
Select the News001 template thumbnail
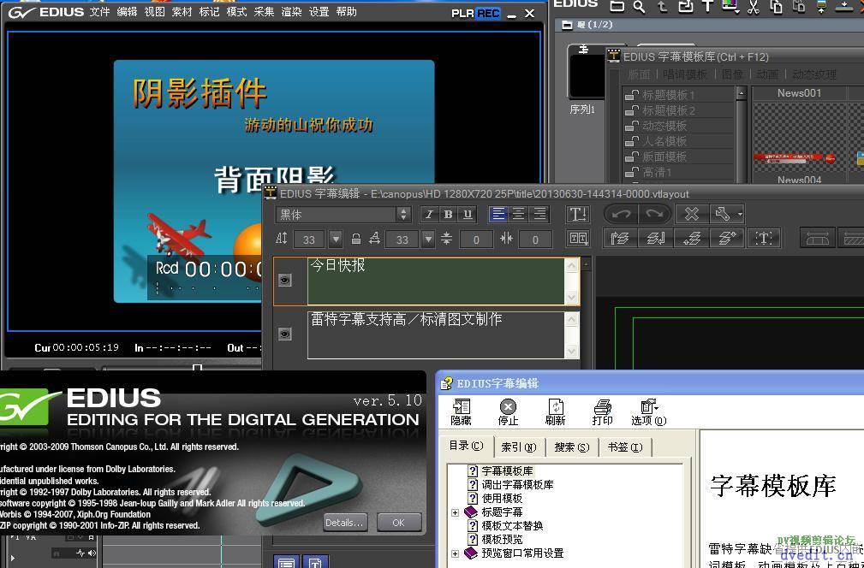(x=799, y=136)
